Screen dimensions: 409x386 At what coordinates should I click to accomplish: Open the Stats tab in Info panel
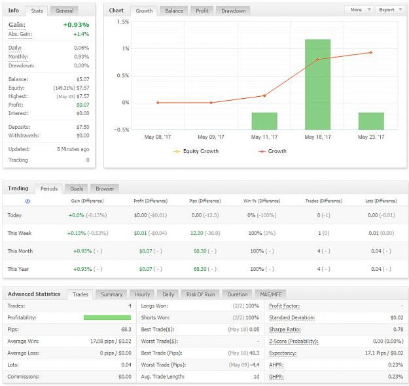[37, 11]
